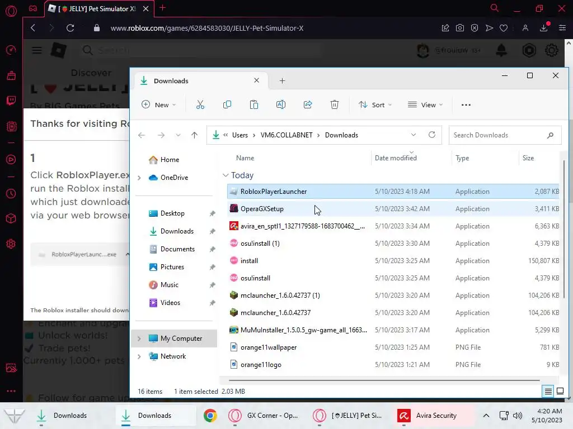573x429 pixels.
Task: Refresh the Downloads folder view
Action: (432, 135)
